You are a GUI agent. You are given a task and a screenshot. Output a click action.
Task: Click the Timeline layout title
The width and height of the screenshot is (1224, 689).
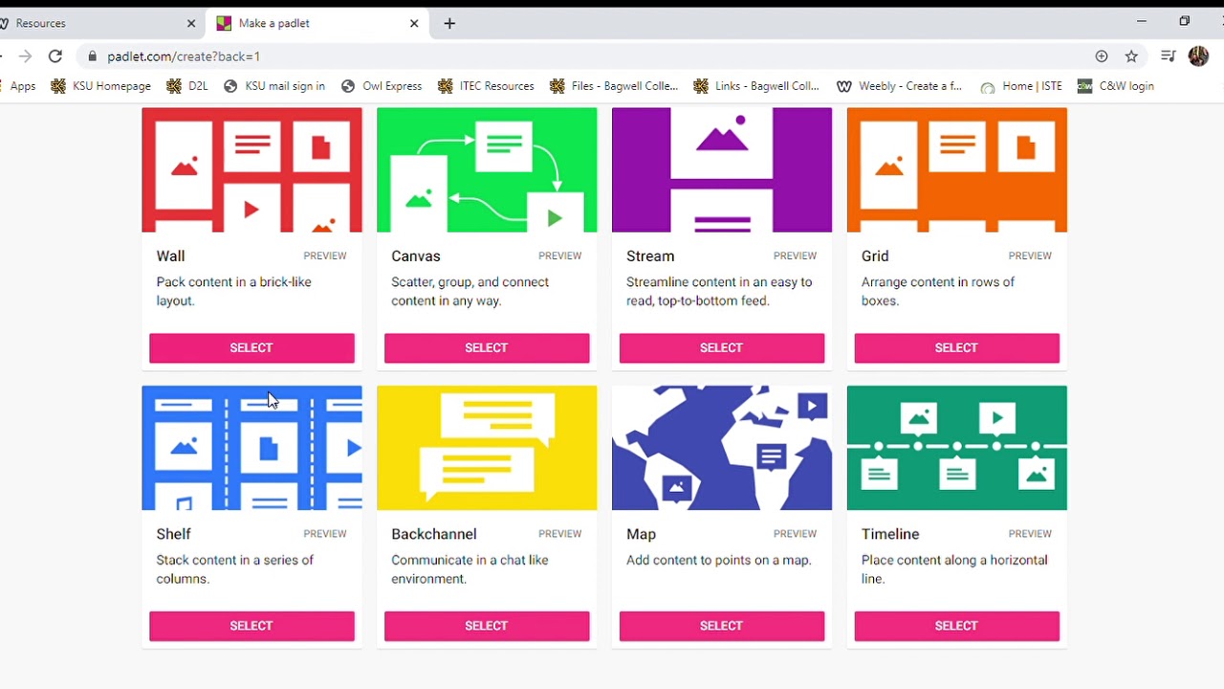[890, 534]
